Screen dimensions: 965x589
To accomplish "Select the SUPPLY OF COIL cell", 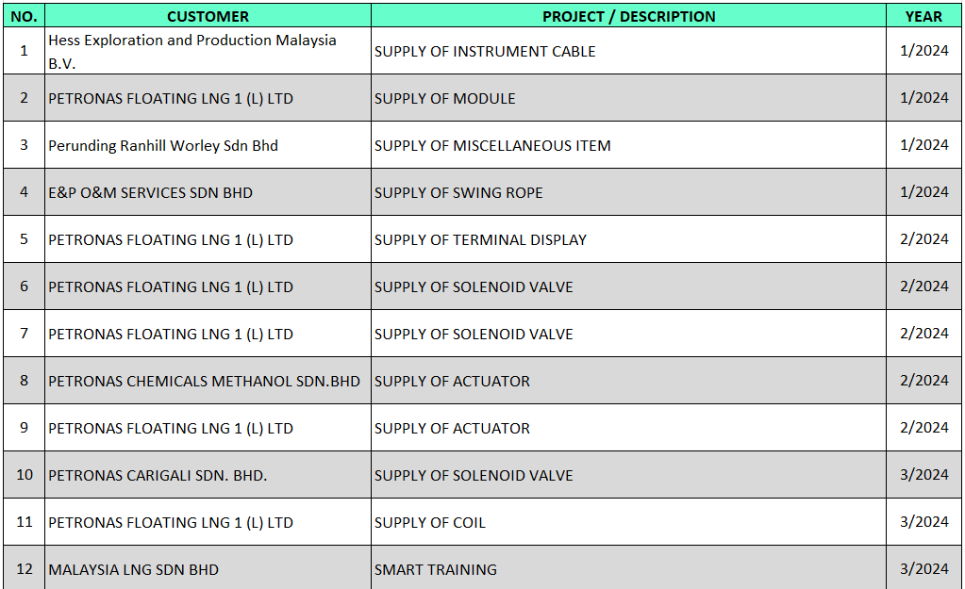I will point(628,522).
